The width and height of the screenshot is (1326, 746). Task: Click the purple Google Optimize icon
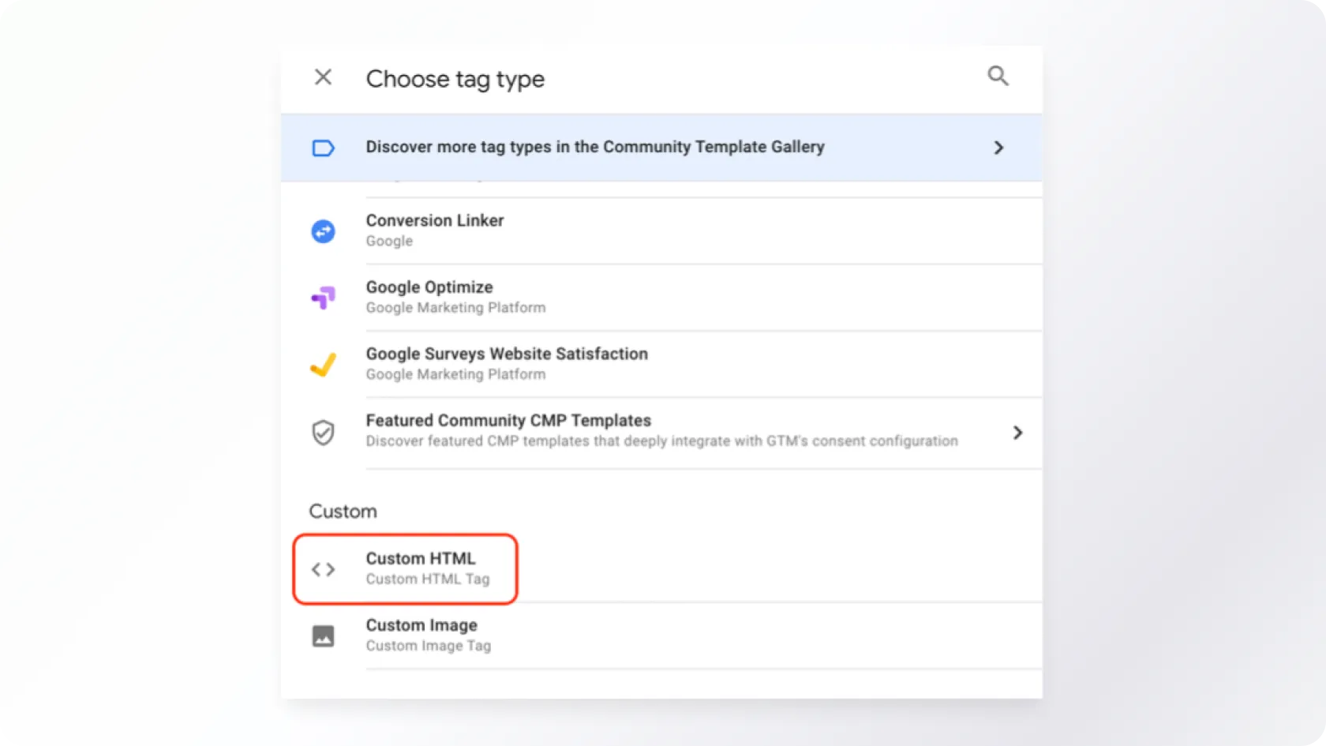click(x=323, y=298)
